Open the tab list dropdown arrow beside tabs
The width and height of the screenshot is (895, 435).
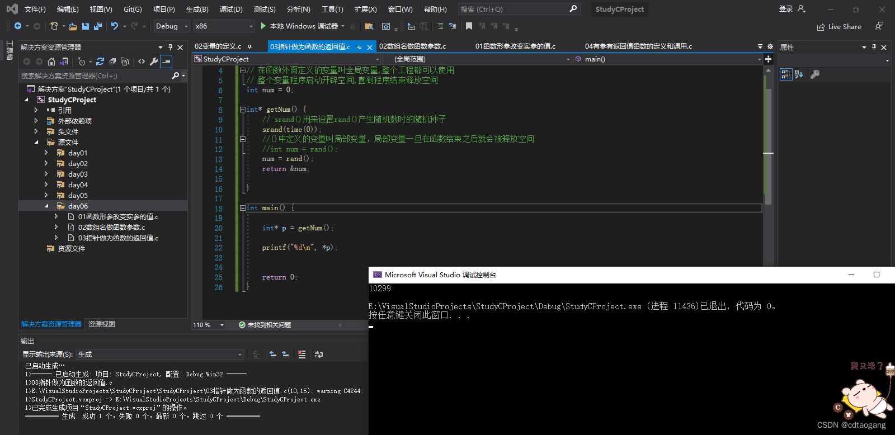click(x=760, y=46)
